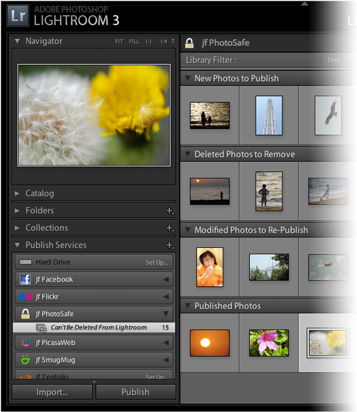Select pink flower photo in Published Photos

click(x=269, y=343)
